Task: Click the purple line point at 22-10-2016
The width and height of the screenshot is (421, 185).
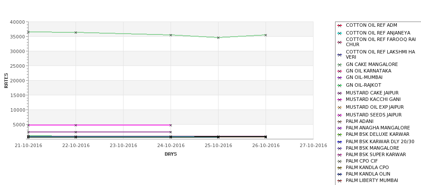Action: pyautogui.click(x=76, y=132)
